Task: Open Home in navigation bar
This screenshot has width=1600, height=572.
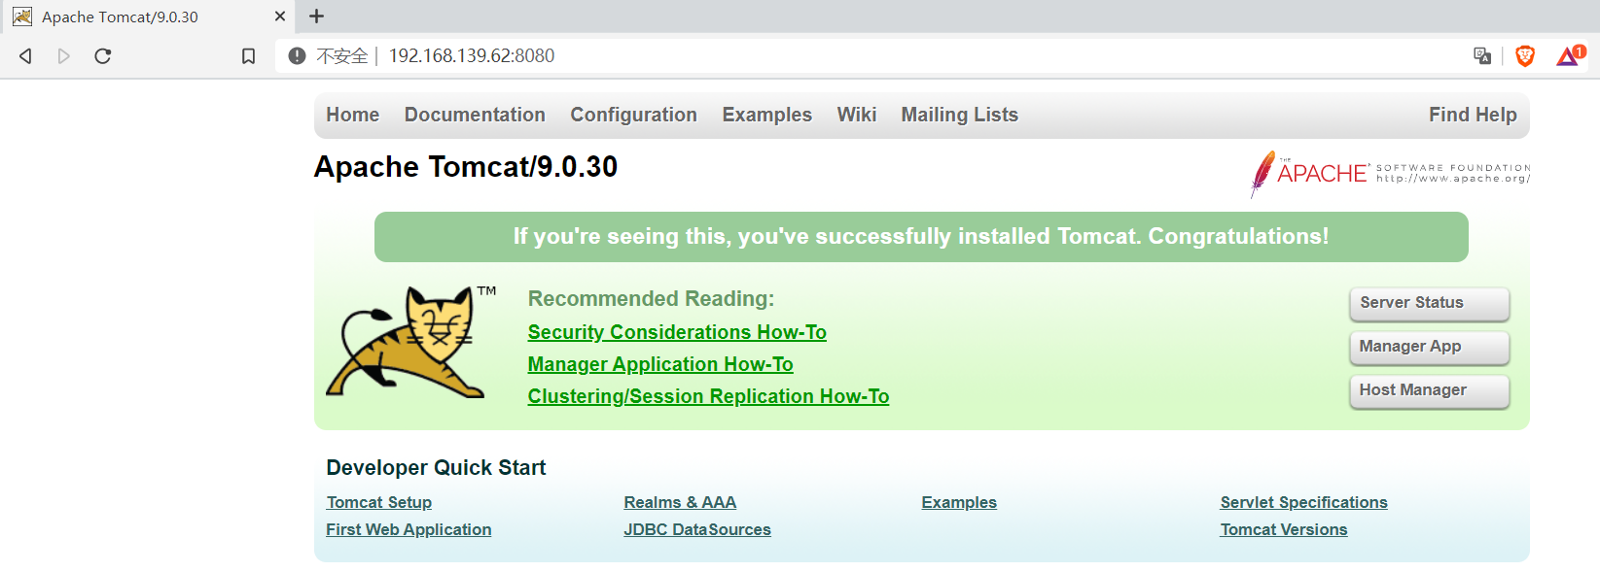Action: pos(353,115)
